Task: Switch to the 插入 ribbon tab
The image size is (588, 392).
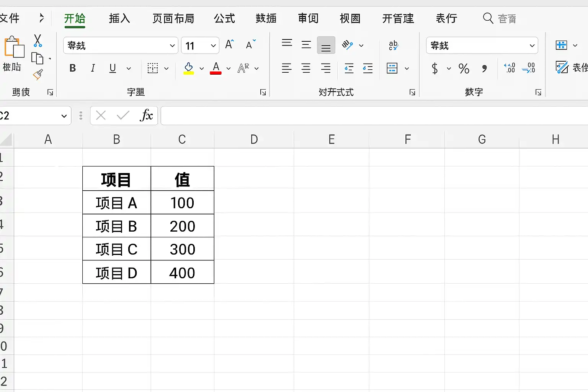Action: [x=119, y=18]
